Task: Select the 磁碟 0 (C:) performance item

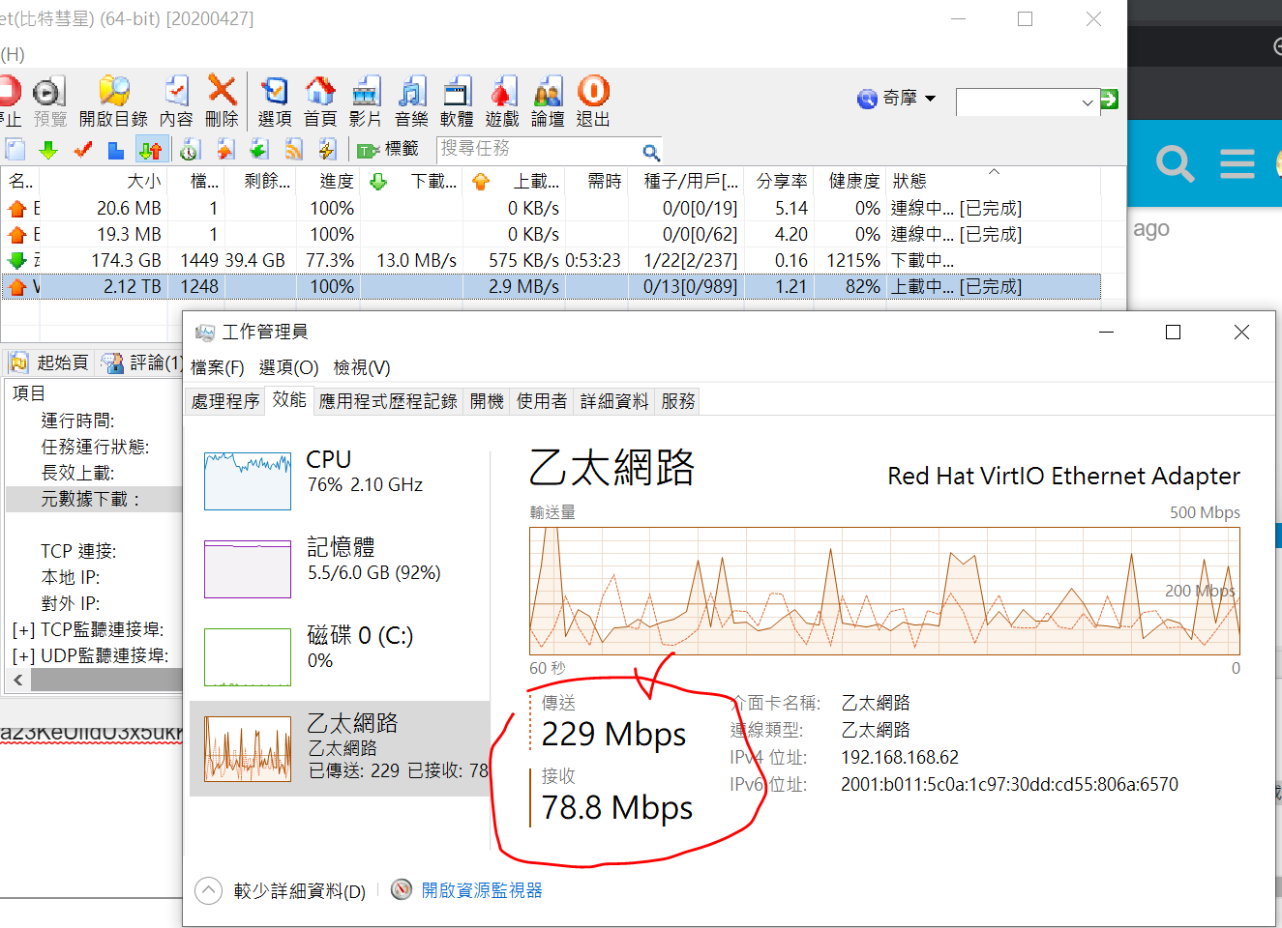Action: coord(340,656)
